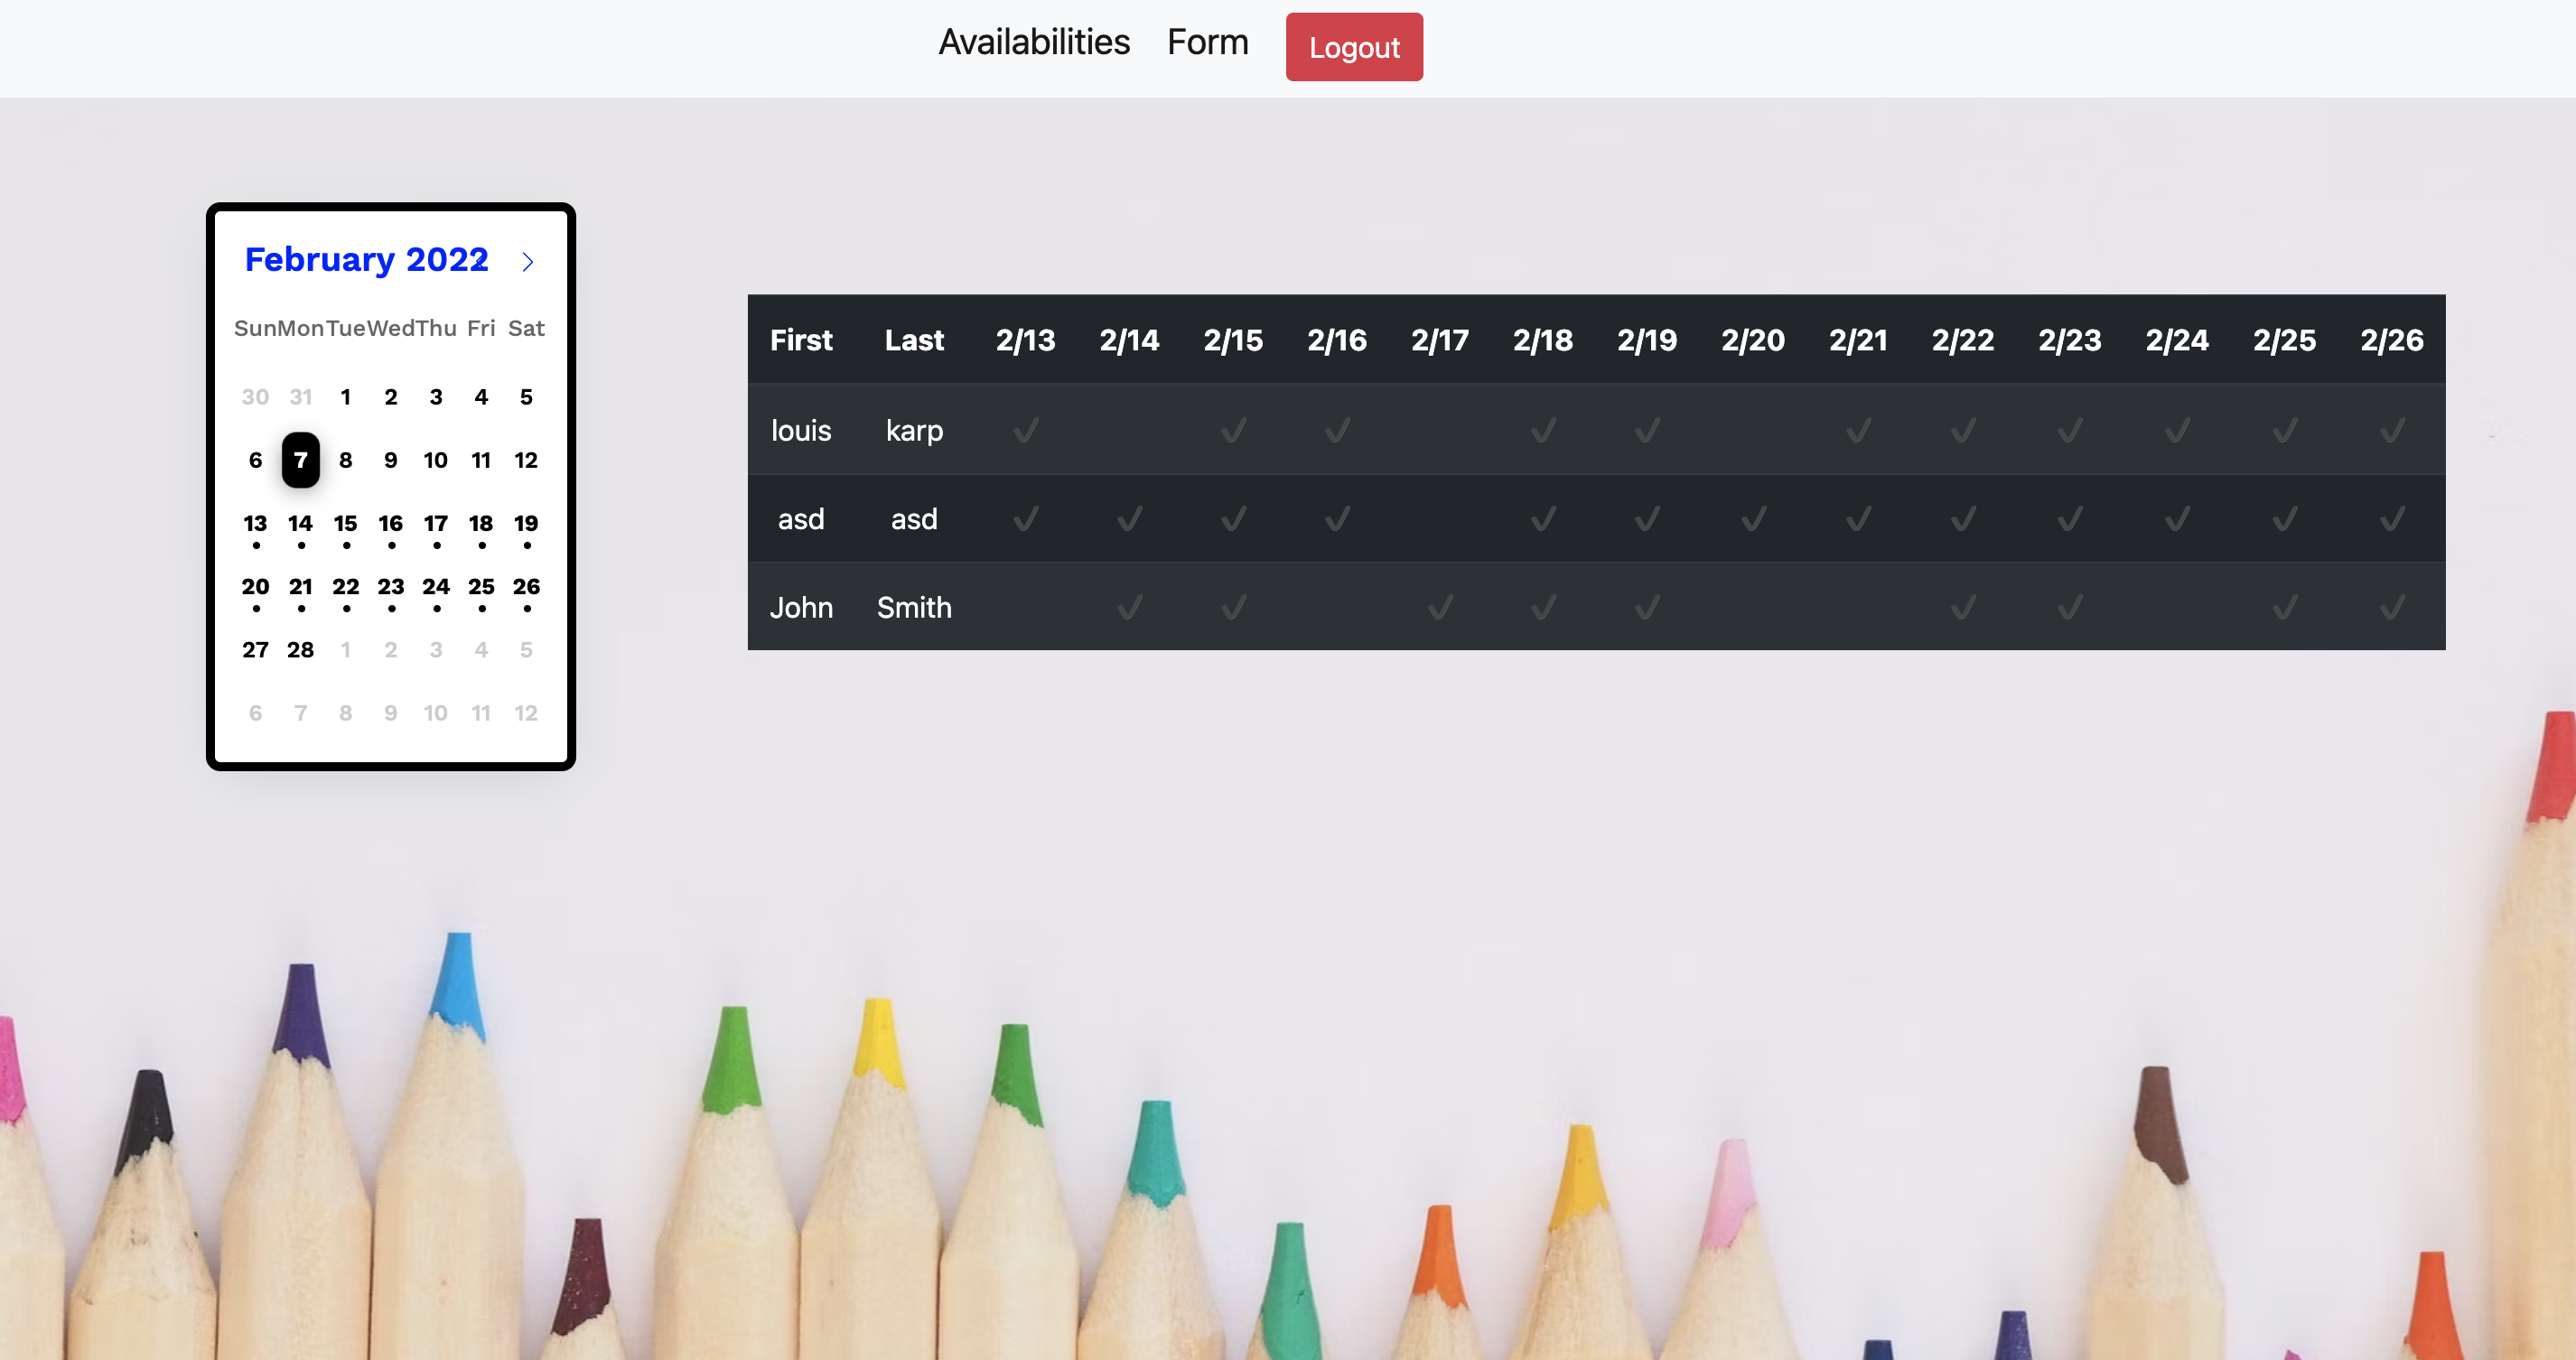Click the checkmark icon for asd asd on 2/14
This screenshot has height=1360, width=2576.
(1128, 518)
